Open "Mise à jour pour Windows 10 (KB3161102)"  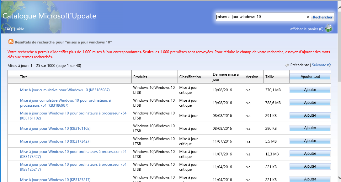pos(55,129)
